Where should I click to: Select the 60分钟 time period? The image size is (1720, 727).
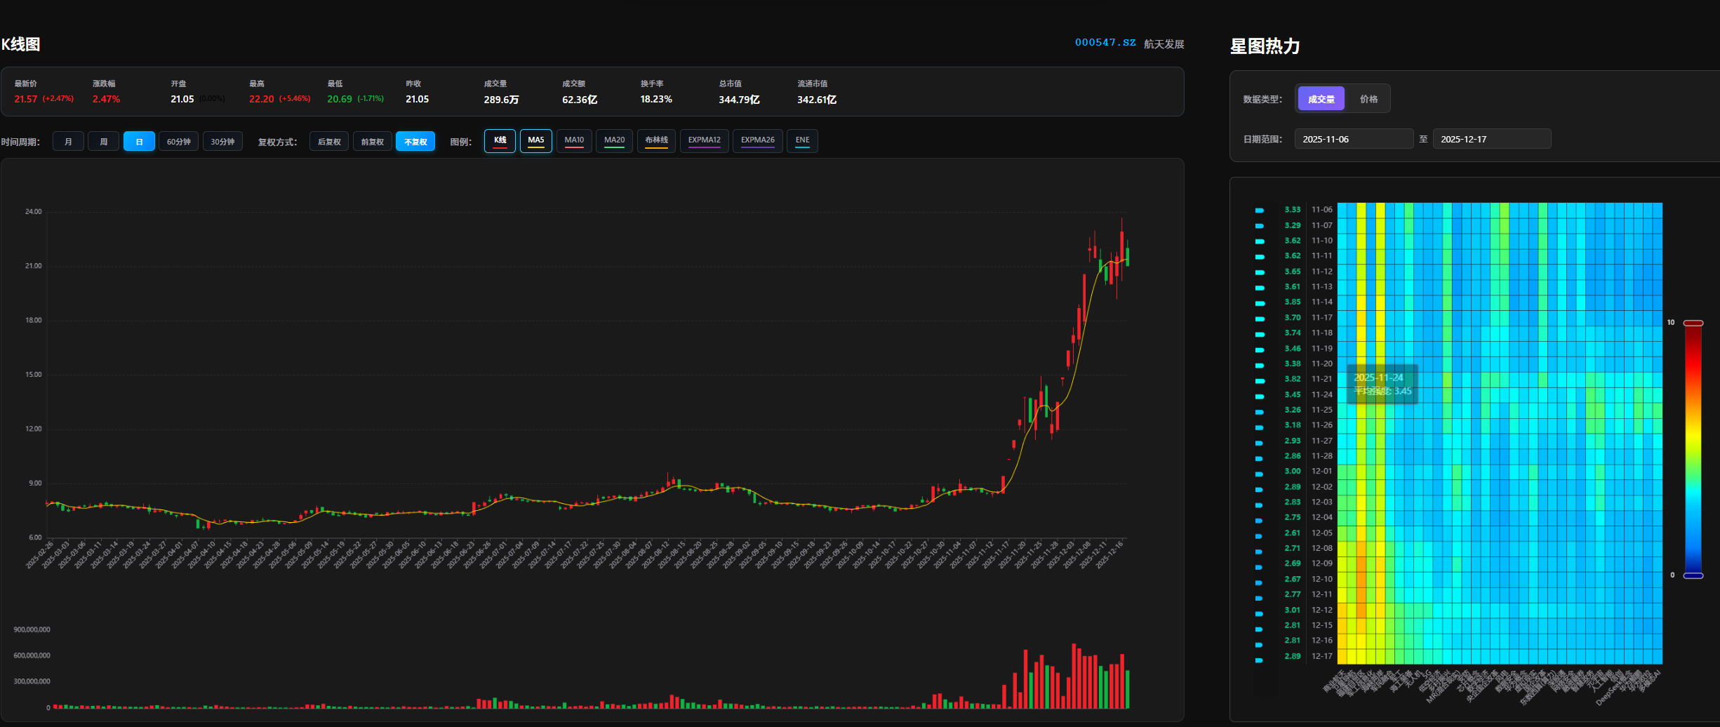click(178, 142)
